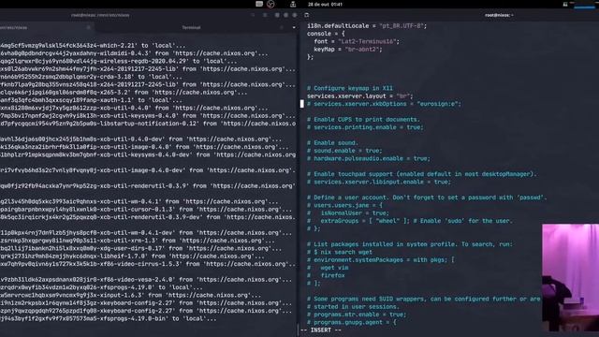Click the sound.enable = true line
The image size is (599, 337).
point(344,151)
